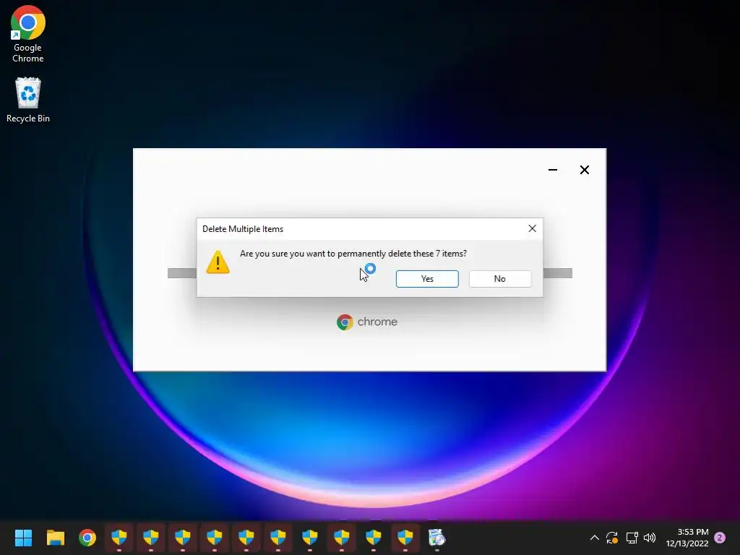Select the installer icon at taskbar end
The height and width of the screenshot is (555, 740).
coord(436,538)
